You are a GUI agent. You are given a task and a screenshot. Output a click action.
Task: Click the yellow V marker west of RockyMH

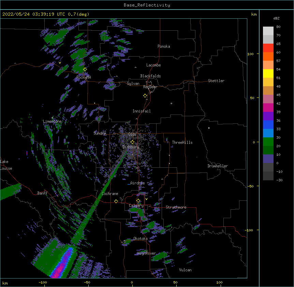[x=60, y=63]
